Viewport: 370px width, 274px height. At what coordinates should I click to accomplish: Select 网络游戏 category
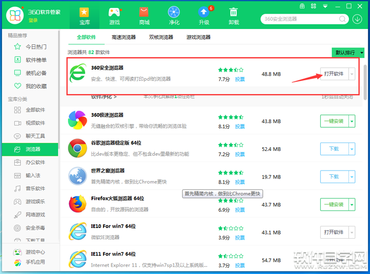pos(30,215)
